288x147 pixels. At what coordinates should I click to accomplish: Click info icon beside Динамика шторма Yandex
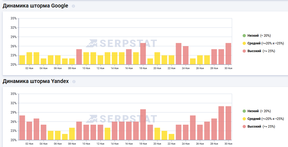(x=74, y=82)
